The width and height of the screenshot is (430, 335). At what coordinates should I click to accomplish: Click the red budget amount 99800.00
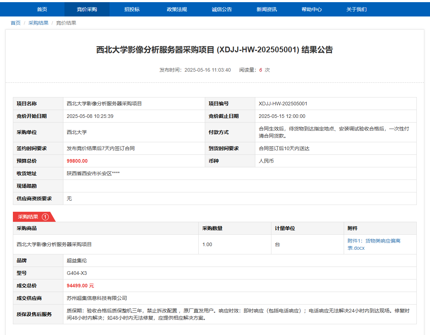77,161
